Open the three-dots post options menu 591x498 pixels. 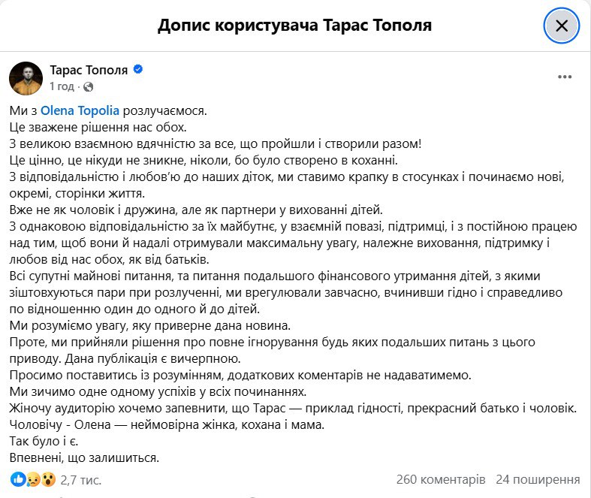pyautogui.click(x=565, y=77)
